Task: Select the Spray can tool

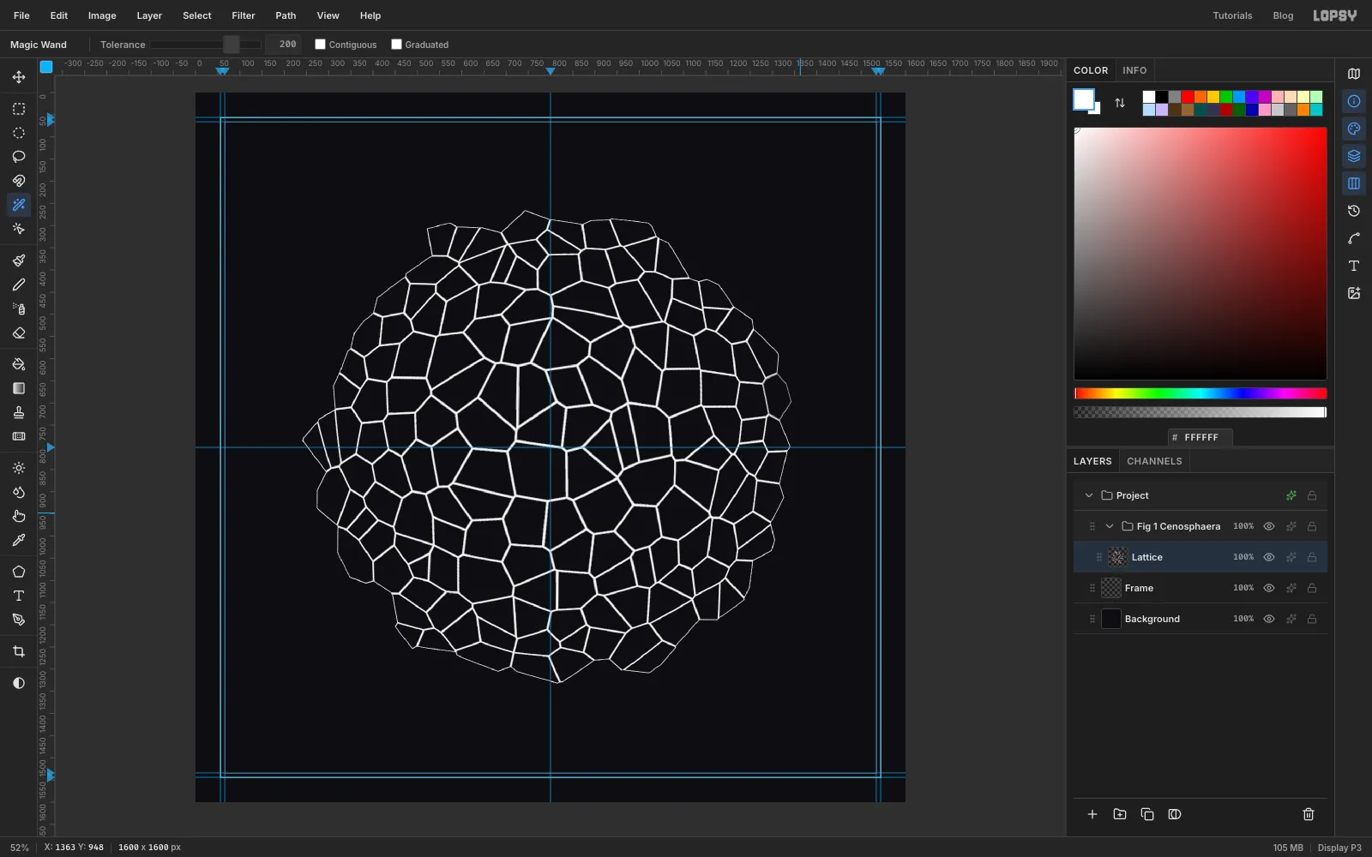Action: point(19,309)
